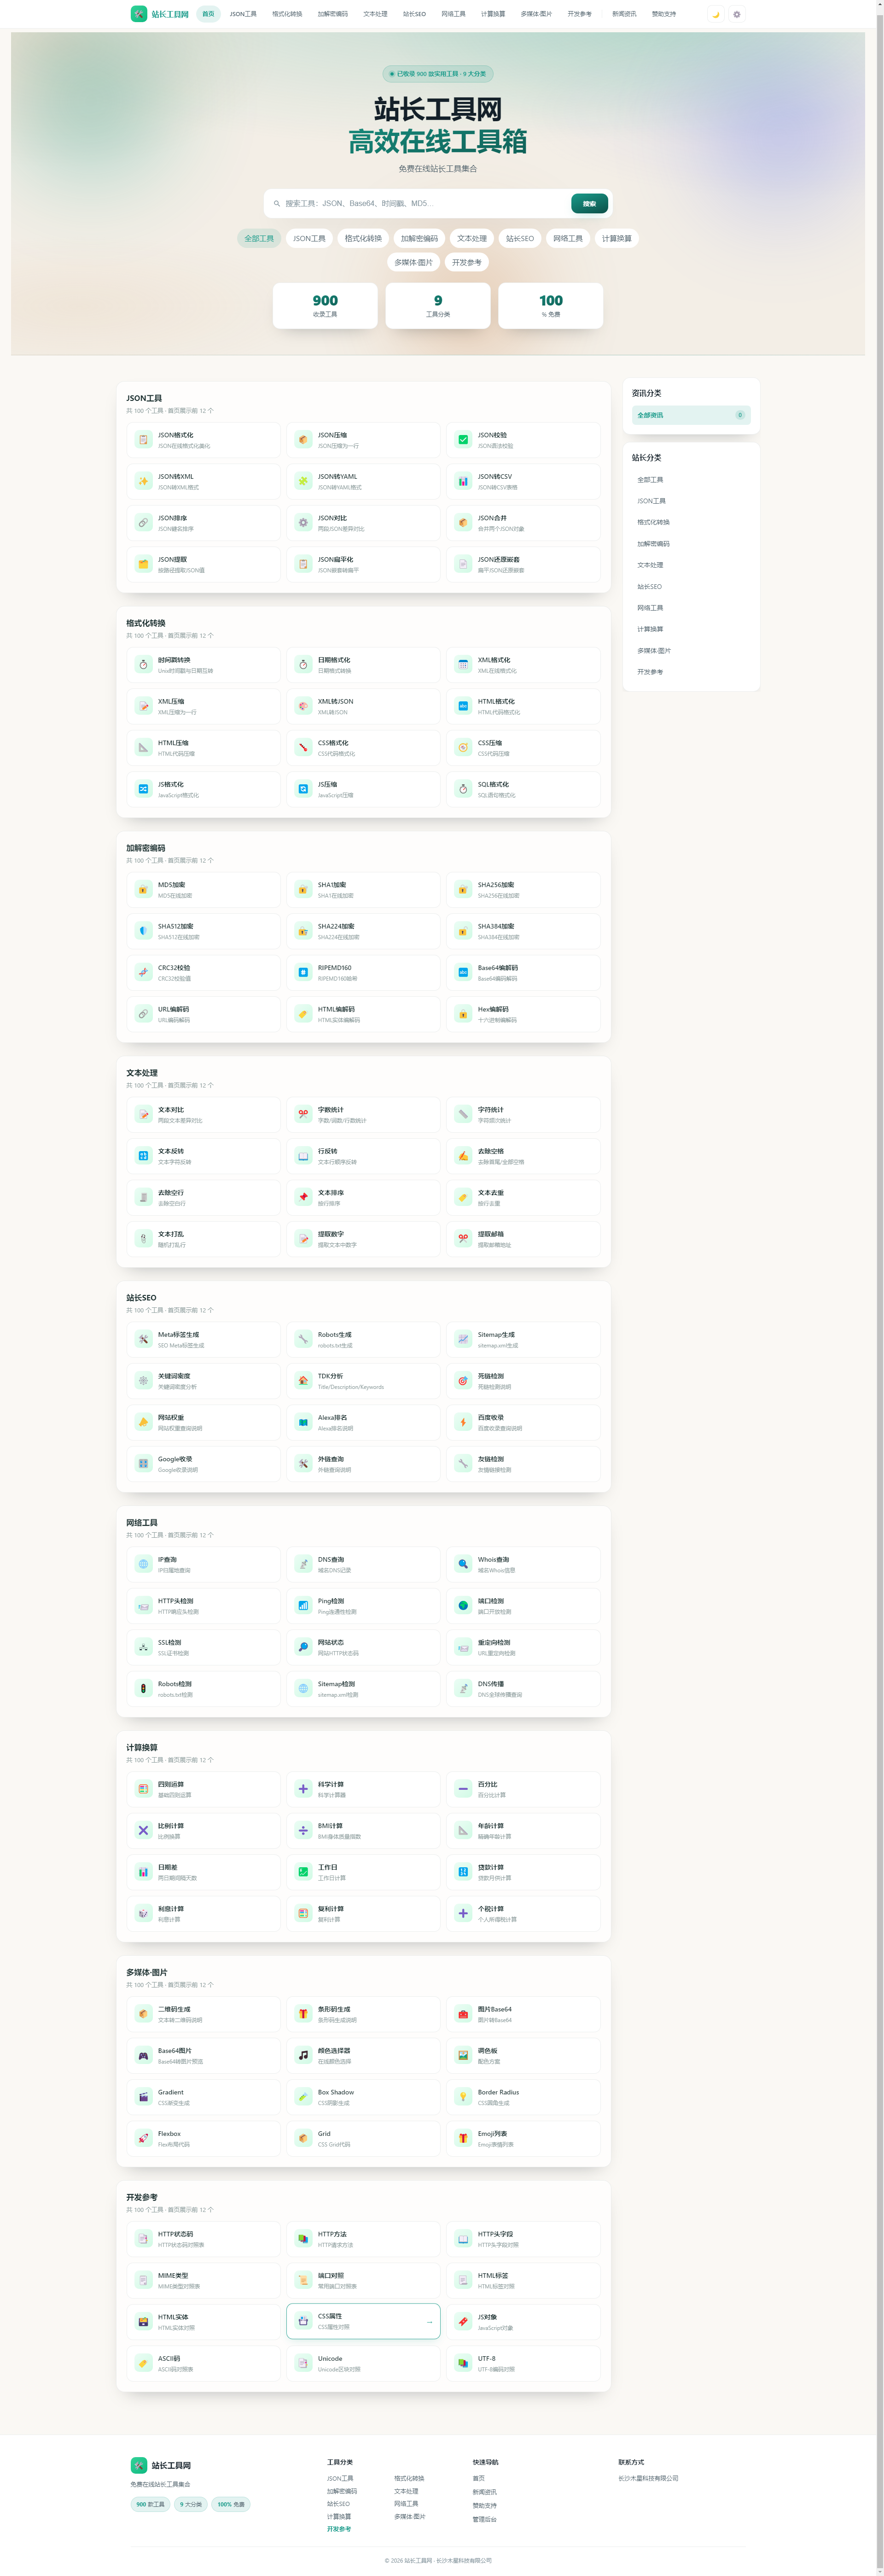Click the icon on the Ping检测 card
Screen dimensions: 884x2576
coord(304,1606)
